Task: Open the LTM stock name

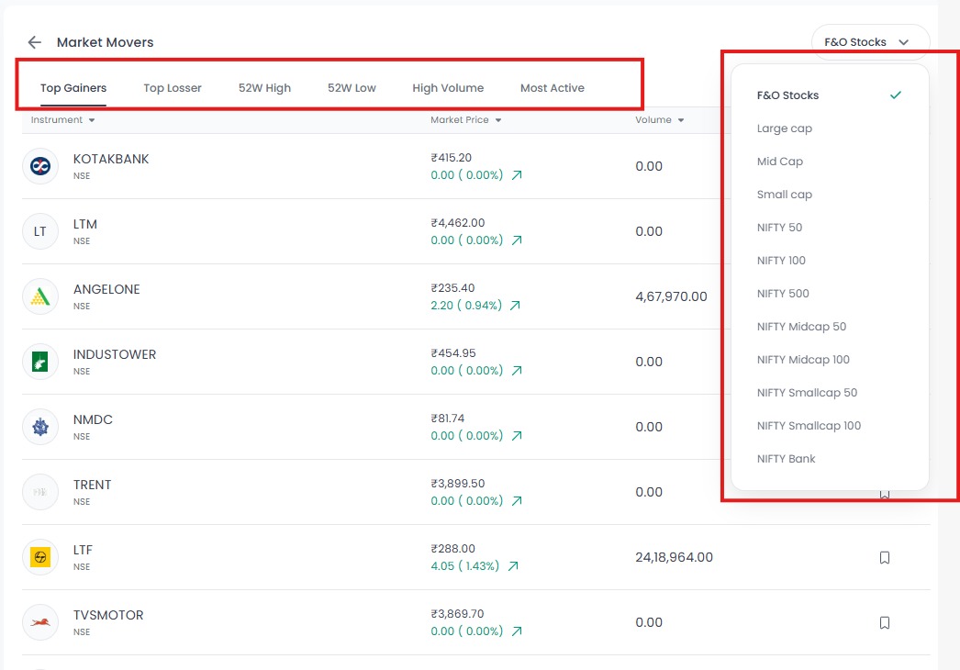Action: click(x=85, y=224)
